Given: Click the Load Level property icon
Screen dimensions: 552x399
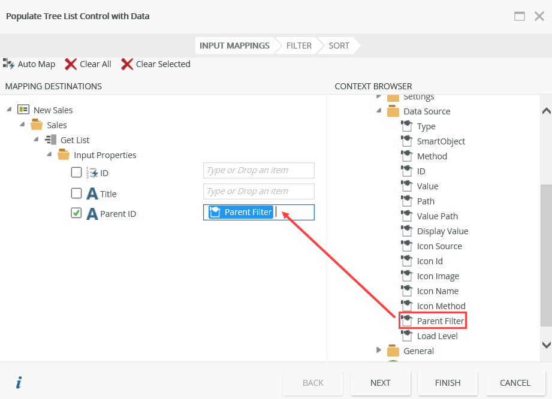Looking at the screenshot, I should pyautogui.click(x=407, y=336).
